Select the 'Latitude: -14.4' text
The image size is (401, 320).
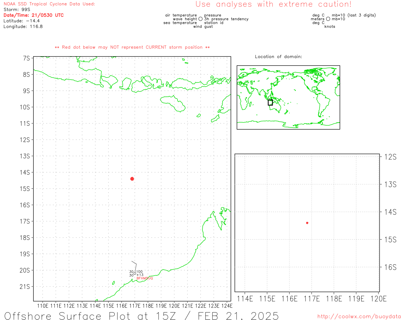tap(22, 21)
